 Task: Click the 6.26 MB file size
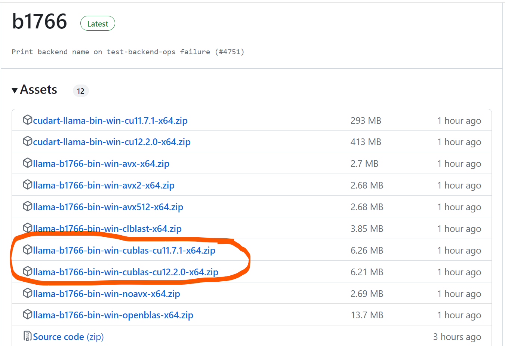(367, 250)
